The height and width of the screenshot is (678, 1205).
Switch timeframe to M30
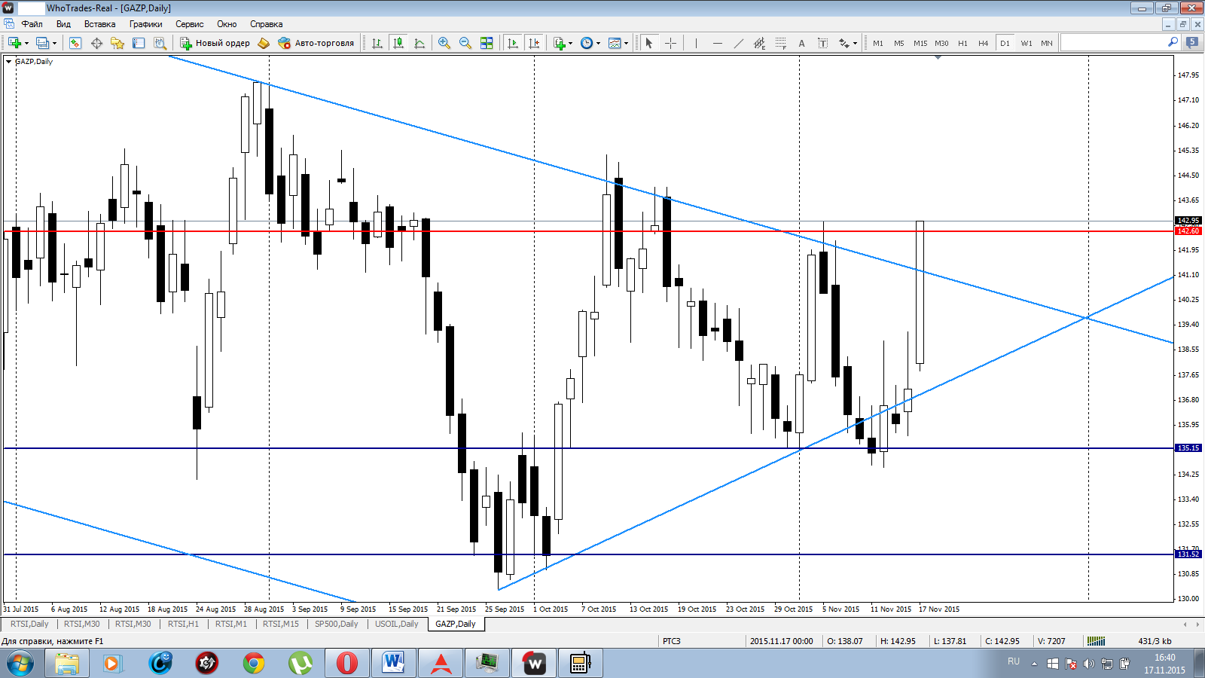coord(941,43)
